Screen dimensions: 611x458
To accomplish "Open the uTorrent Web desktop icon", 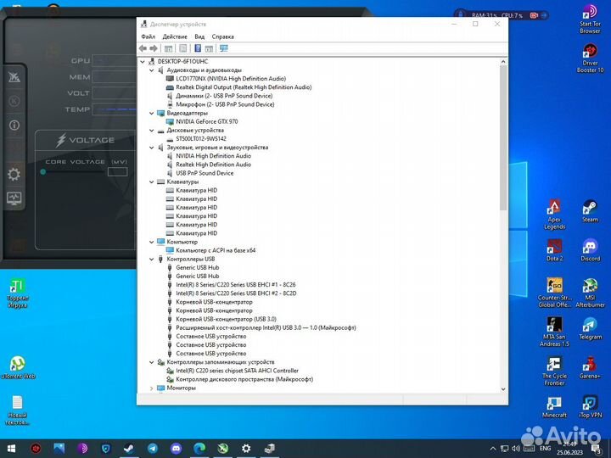I will coord(18,367).
